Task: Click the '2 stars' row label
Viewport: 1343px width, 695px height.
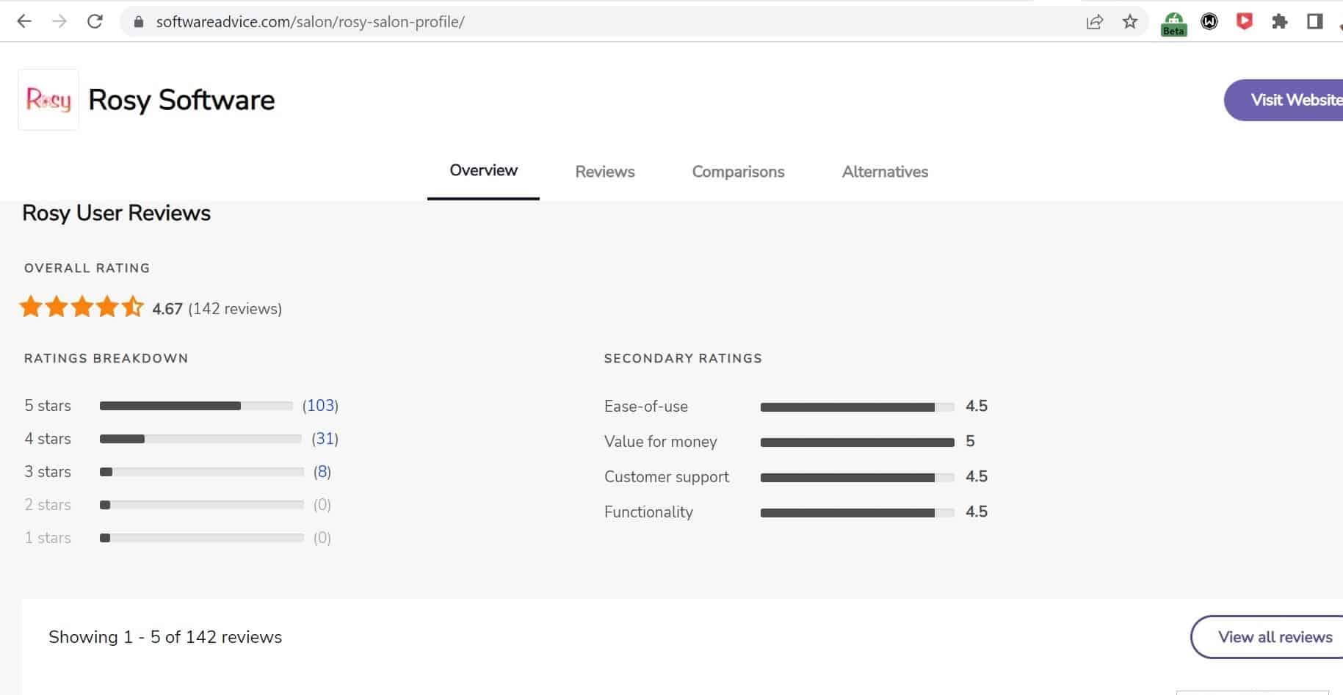Action: coord(48,504)
